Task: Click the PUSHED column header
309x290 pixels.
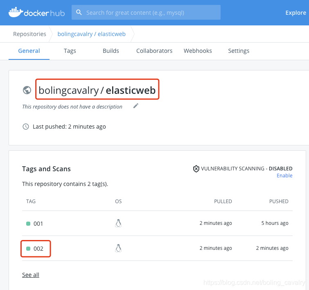Action: tap(279, 201)
